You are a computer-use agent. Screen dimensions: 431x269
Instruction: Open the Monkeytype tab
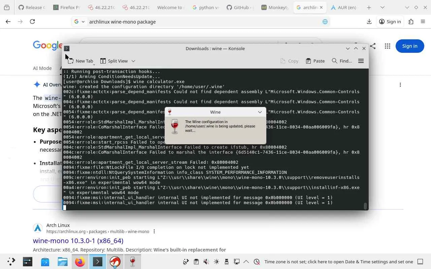click(x=275, y=7)
